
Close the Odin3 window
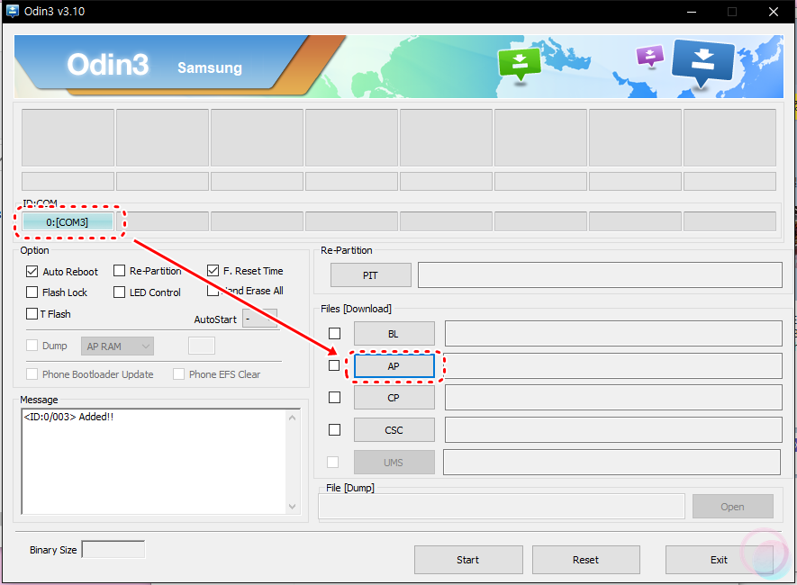point(774,12)
